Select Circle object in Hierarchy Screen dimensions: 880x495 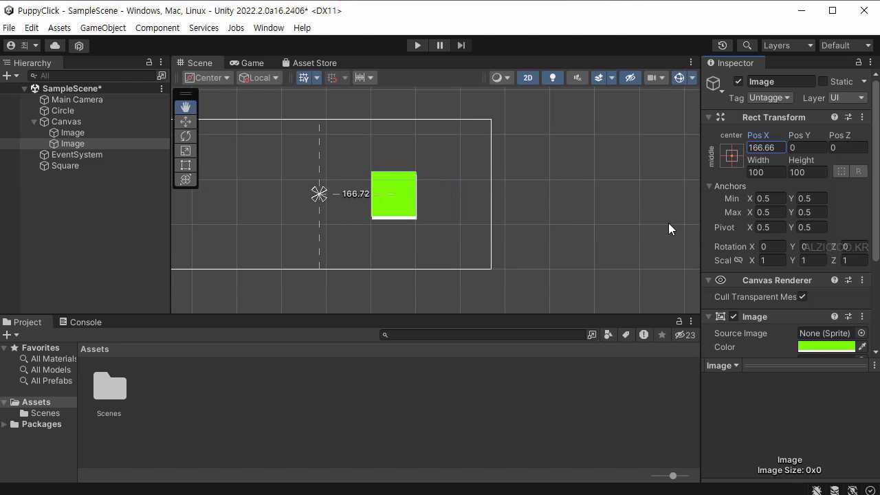pyautogui.click(x=63, y=111)
